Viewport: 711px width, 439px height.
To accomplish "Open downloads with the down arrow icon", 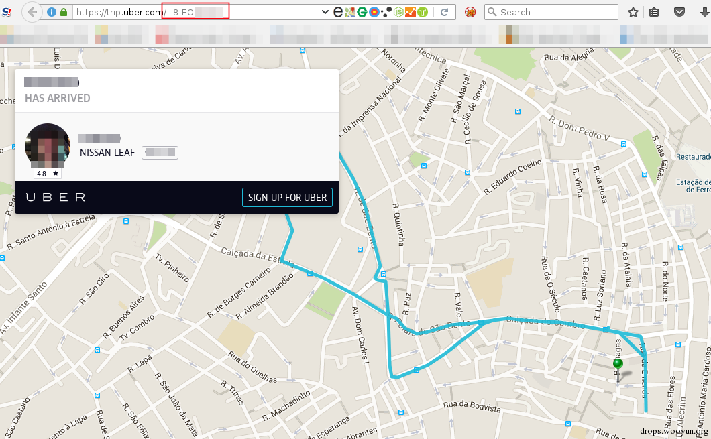I will 705,12.
